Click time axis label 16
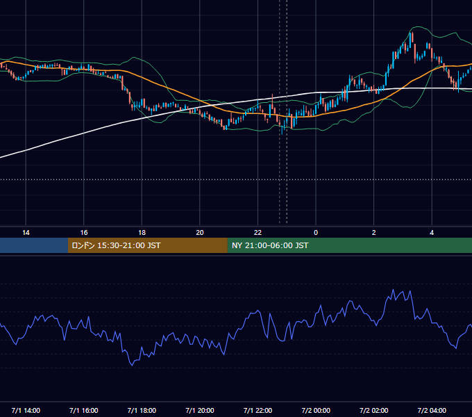This screenshot has width=472, height=417. [84, 233]
